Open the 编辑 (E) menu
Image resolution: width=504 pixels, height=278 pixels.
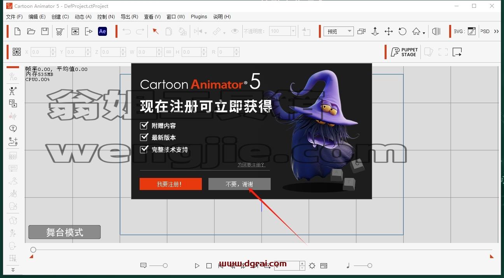(x=37, y=17)
